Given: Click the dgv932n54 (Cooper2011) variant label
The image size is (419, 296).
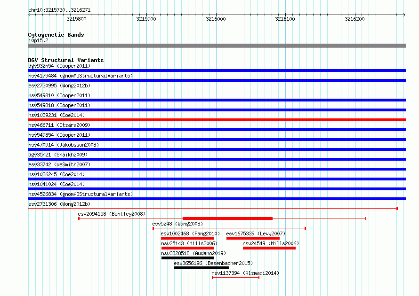Looking at the screenshot, I should [x=59, y=66].
